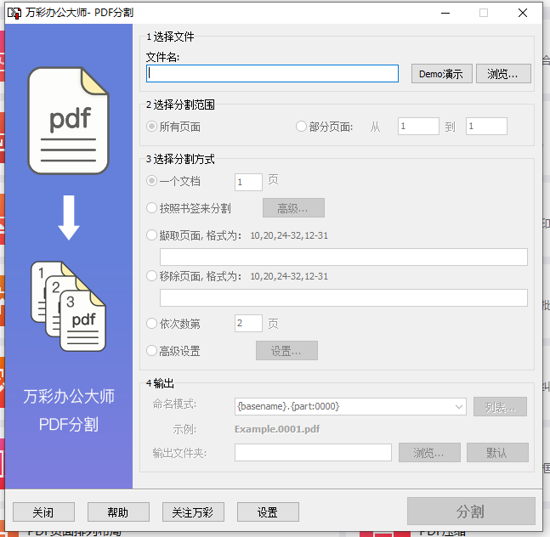Choose 按照书签来分割 split option
The image size is (550, 537).
[152, 208]
